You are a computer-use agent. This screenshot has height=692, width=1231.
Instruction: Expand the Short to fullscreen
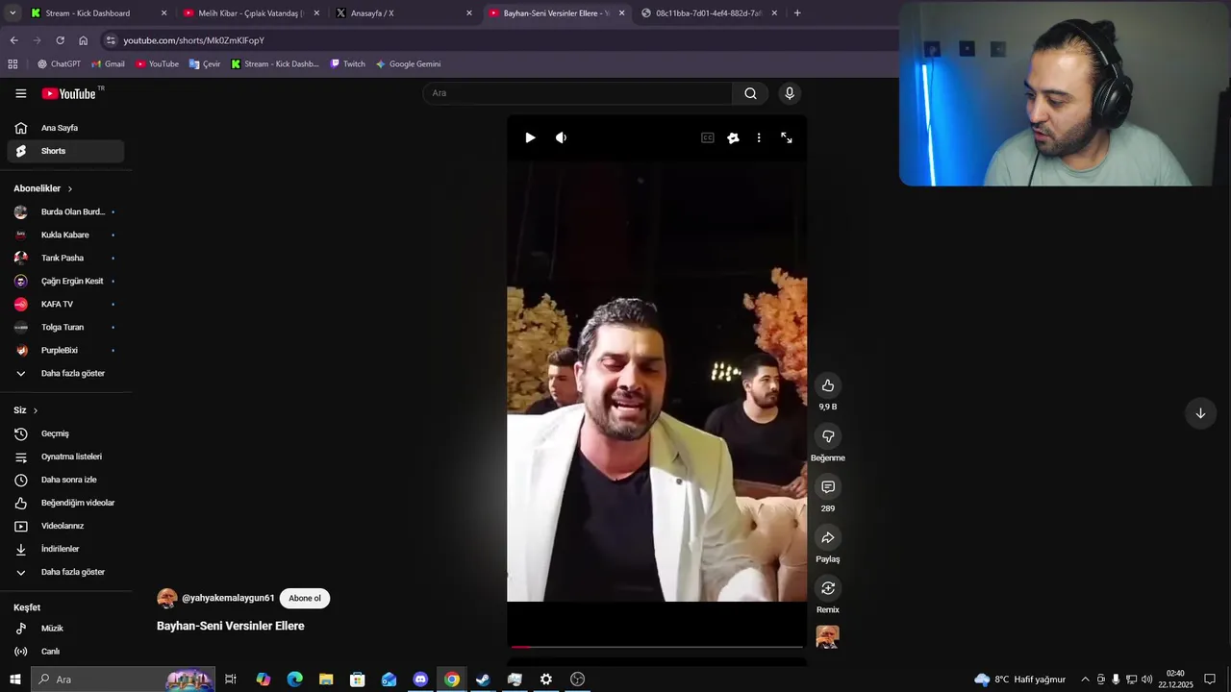tap(786, 137)
